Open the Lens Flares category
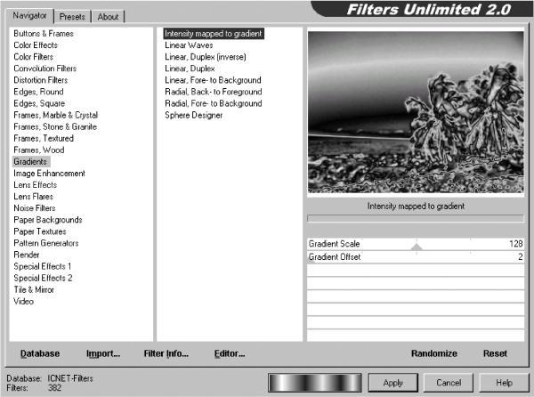534x397 pixels. tap(34, 197)
